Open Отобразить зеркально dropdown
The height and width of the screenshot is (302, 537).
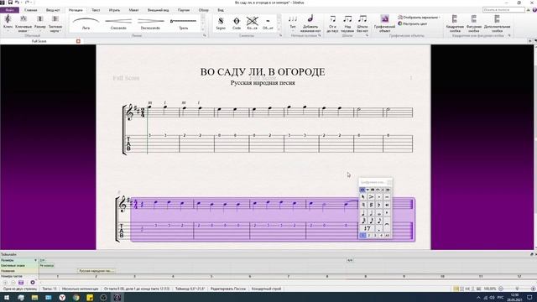(x=419, y=17)
